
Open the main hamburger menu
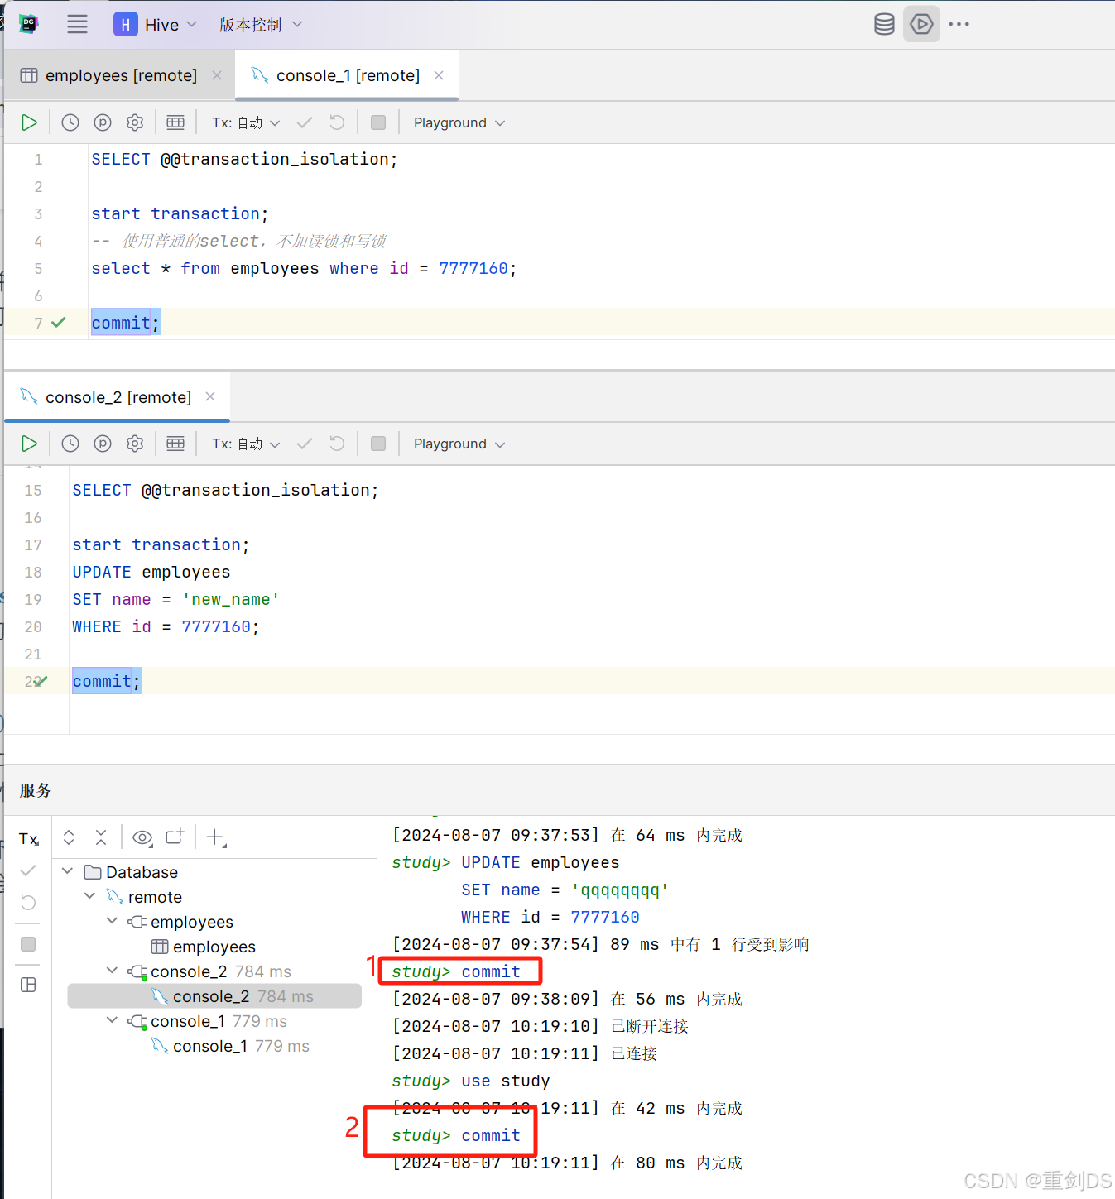click(x=77, y=24)
